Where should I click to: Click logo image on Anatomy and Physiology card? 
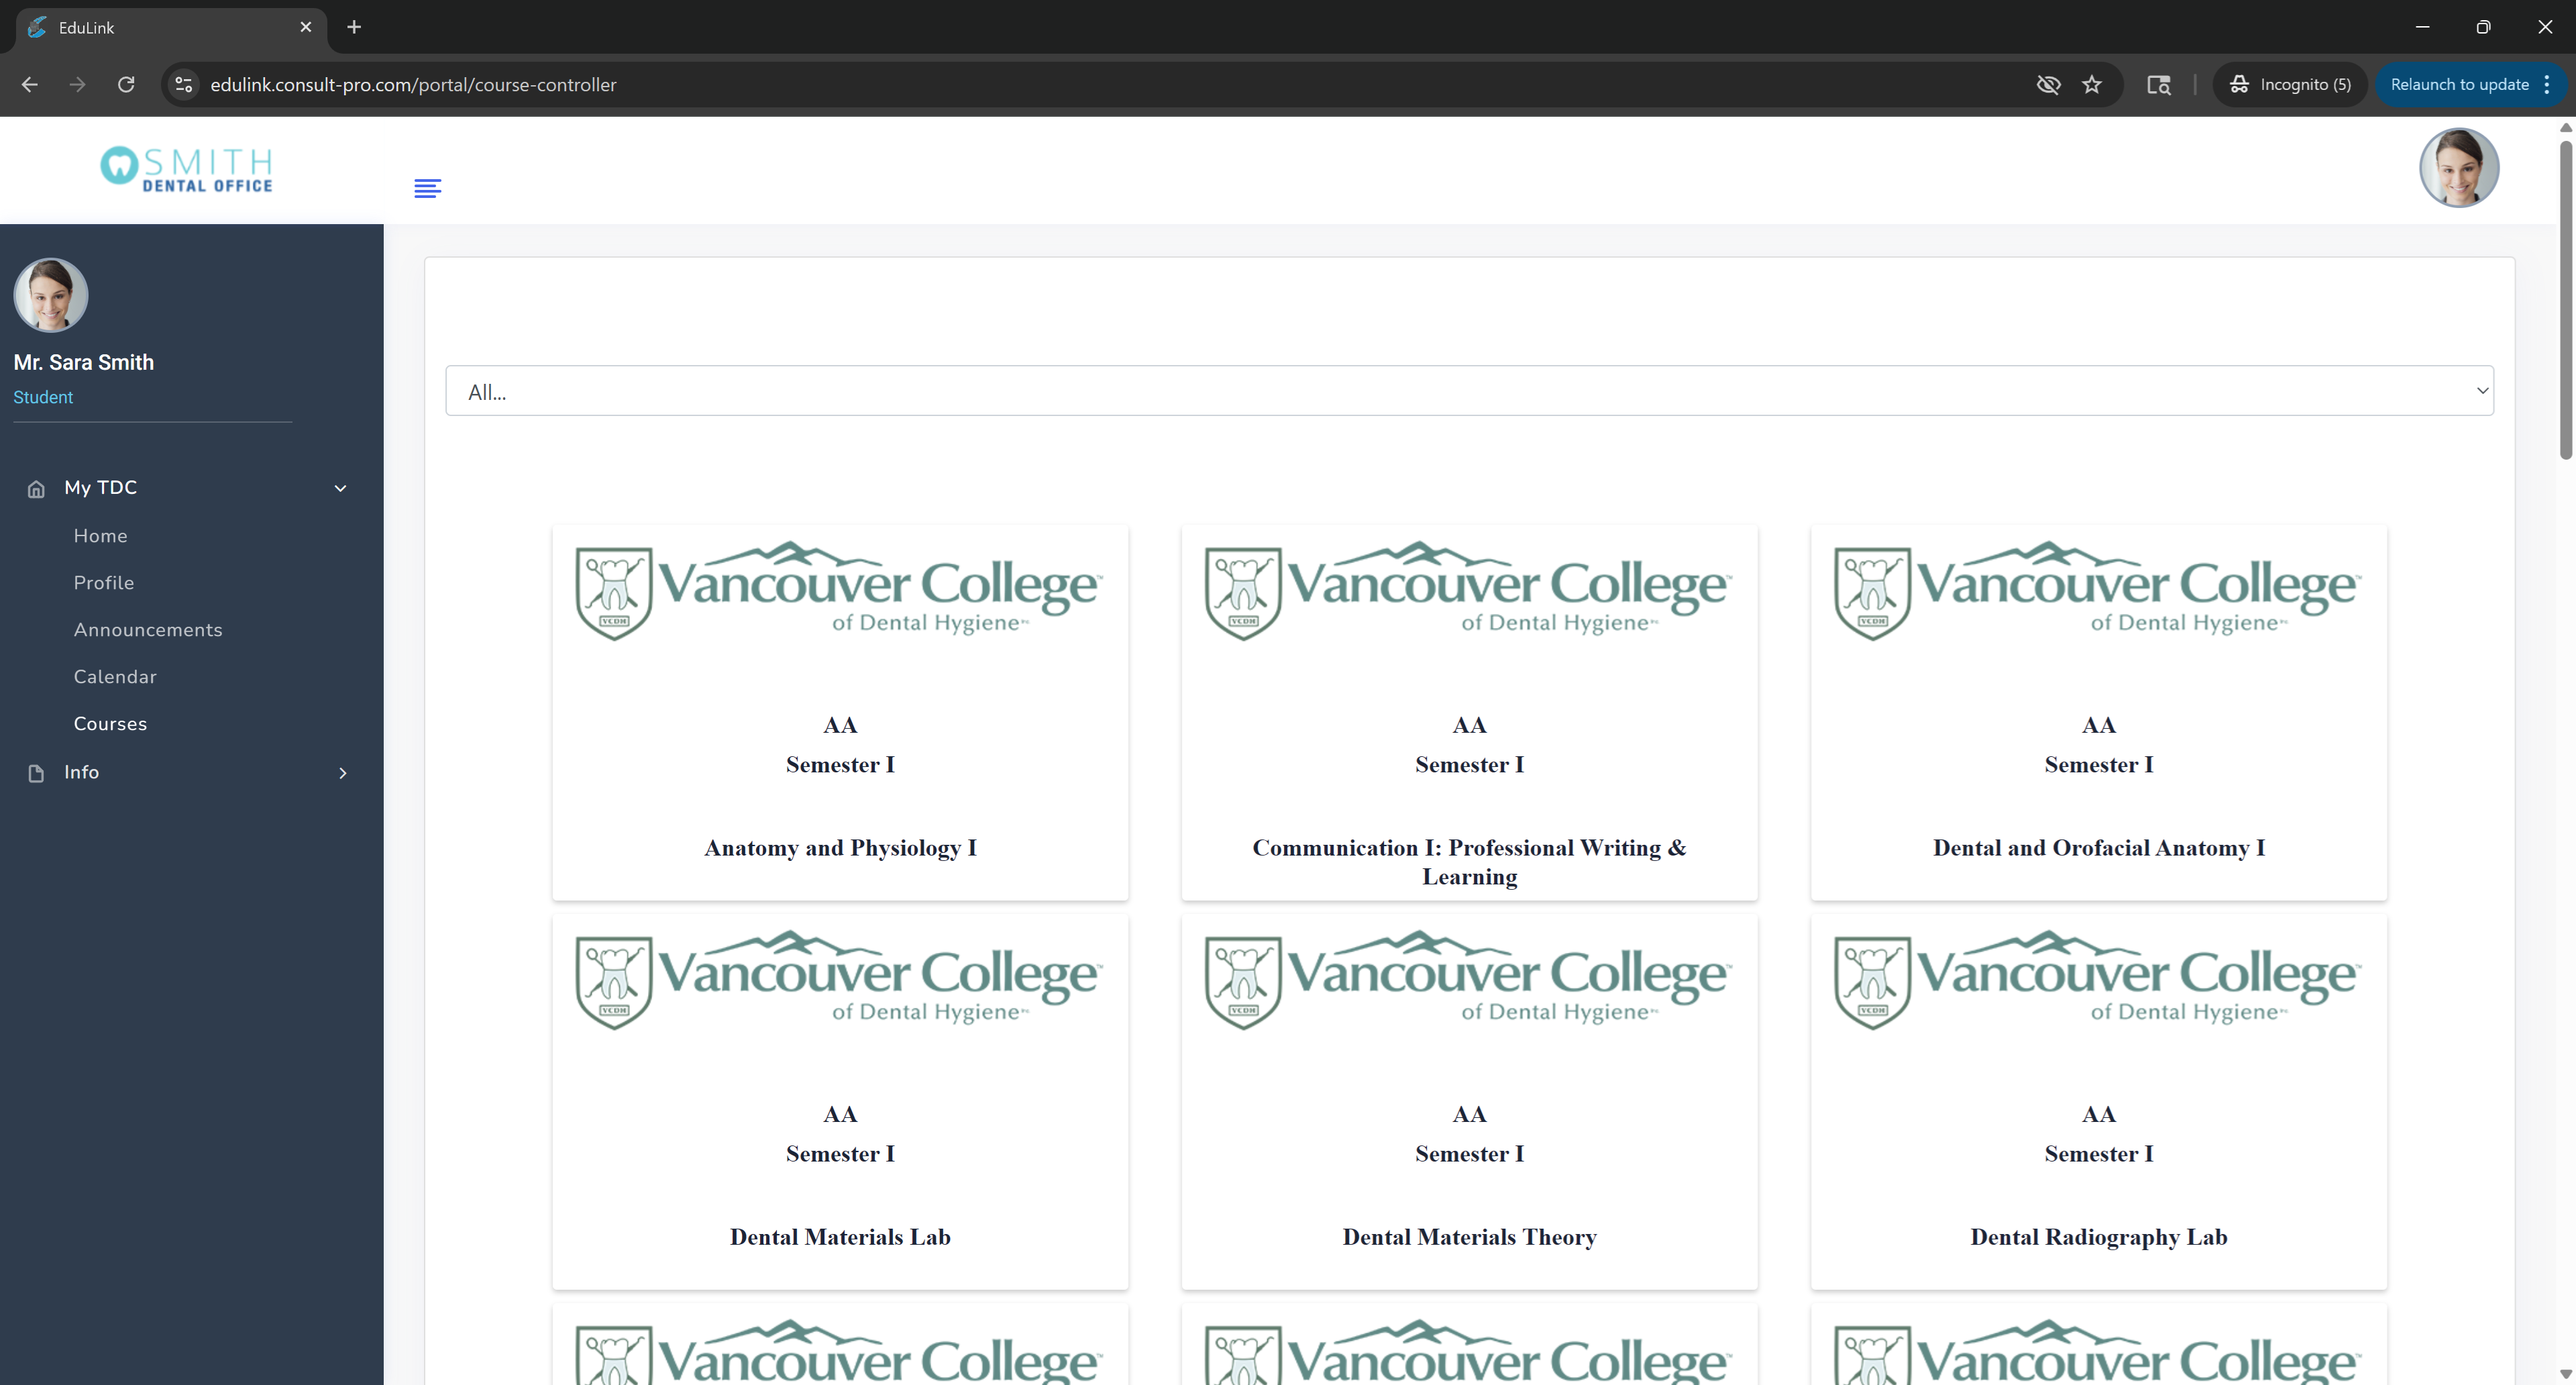tap(840, 590)
